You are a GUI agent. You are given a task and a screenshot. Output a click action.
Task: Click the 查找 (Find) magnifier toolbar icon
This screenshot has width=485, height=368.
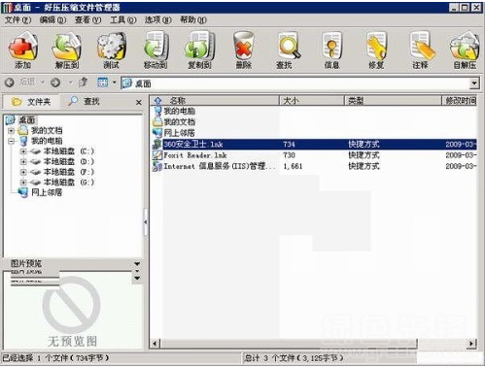click(289, 47)
